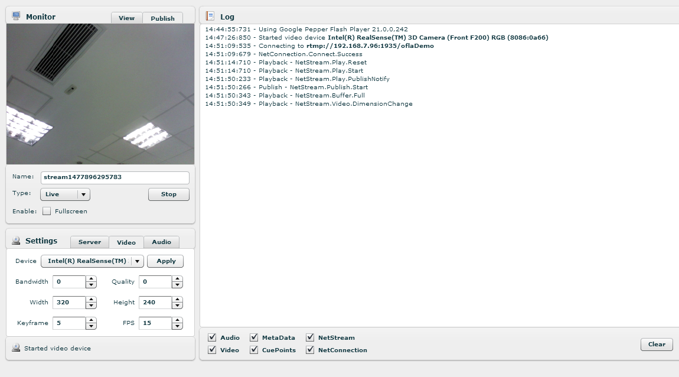Decrease the Keyframe value
The image size is (679, 377).
91,326
